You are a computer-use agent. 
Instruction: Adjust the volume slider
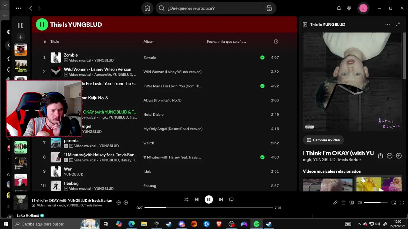tap(375, 203)
